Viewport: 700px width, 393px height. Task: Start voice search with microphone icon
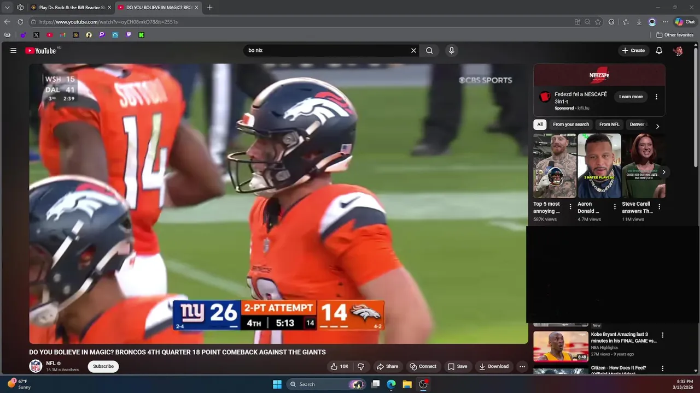pos(451,50)
